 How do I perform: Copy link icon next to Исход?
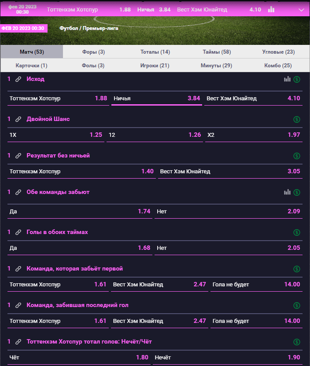point(18,79)
